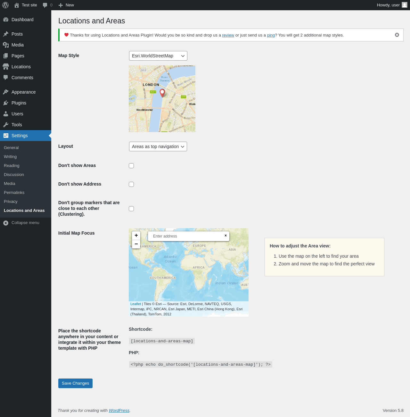Image resolution: width=410 pixels, height=417 pixels.
Task: Open the Layout dropdown
Action: point(158,146)
